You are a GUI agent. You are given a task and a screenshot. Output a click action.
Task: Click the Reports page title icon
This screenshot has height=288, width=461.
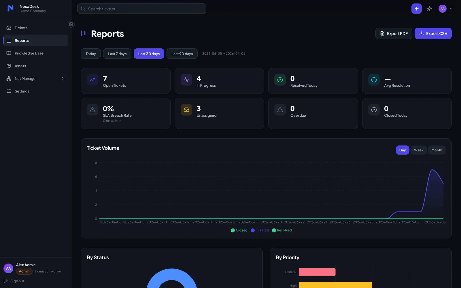[84, 34]
